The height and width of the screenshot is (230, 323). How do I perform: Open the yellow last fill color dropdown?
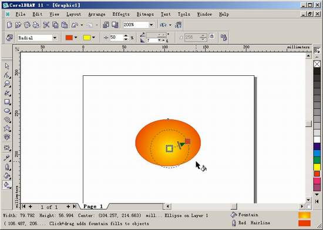point(93,38)
